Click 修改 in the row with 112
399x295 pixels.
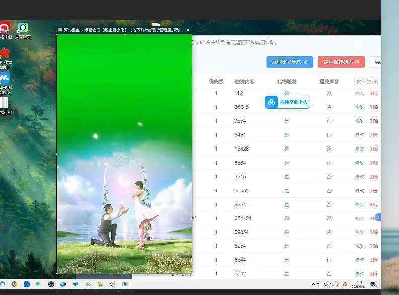click(x=359, y=94)
